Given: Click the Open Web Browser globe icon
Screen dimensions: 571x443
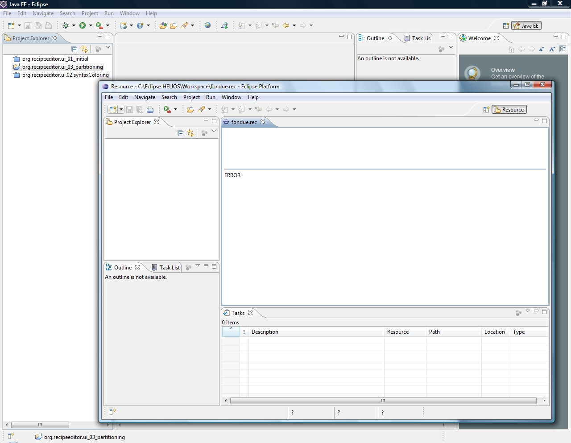Looking at the screenshot, I should 207,25.
